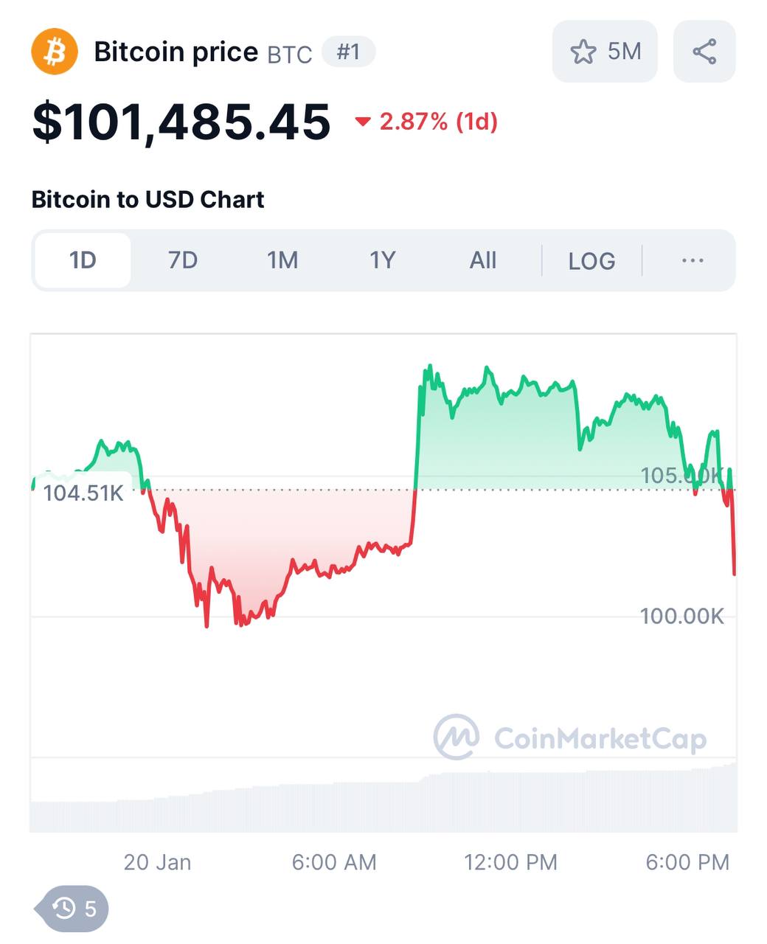Switch to the 7D chart range
This screenshot has height=944, width=767.
click(x=182, y=261)
